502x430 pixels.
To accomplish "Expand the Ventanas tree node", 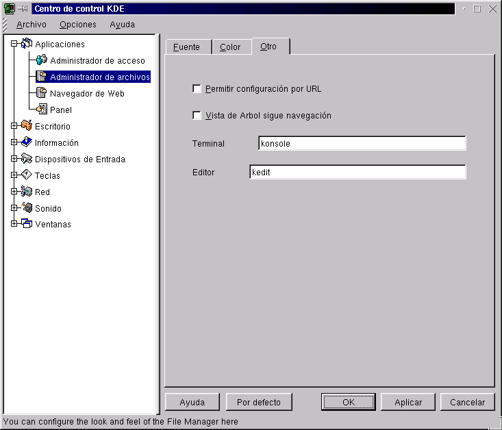I will tap(14, 224).
